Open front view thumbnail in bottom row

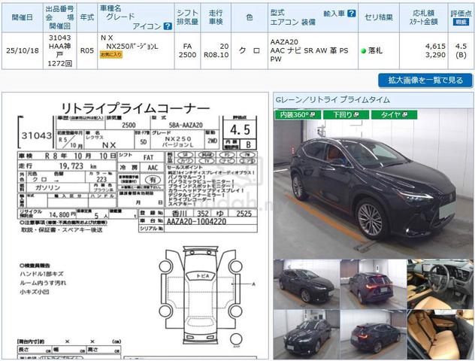[x=306, y=335]
